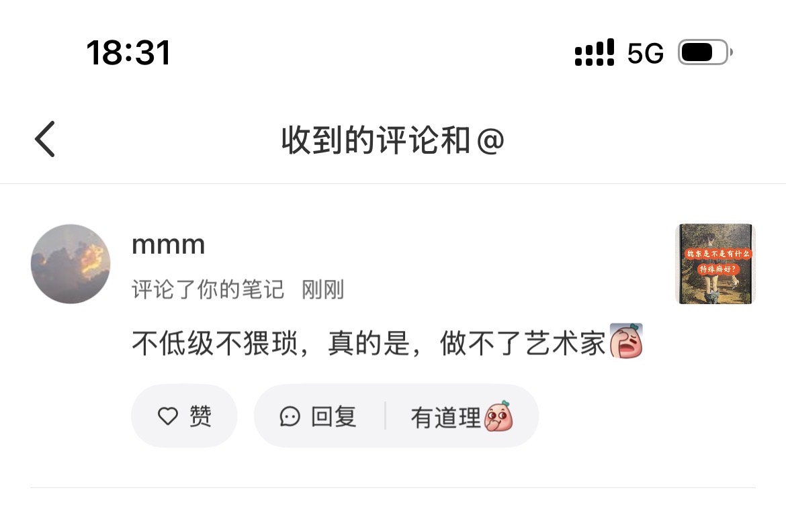
Task: Go back using the left chevron arrow
Action: point(45,139)
